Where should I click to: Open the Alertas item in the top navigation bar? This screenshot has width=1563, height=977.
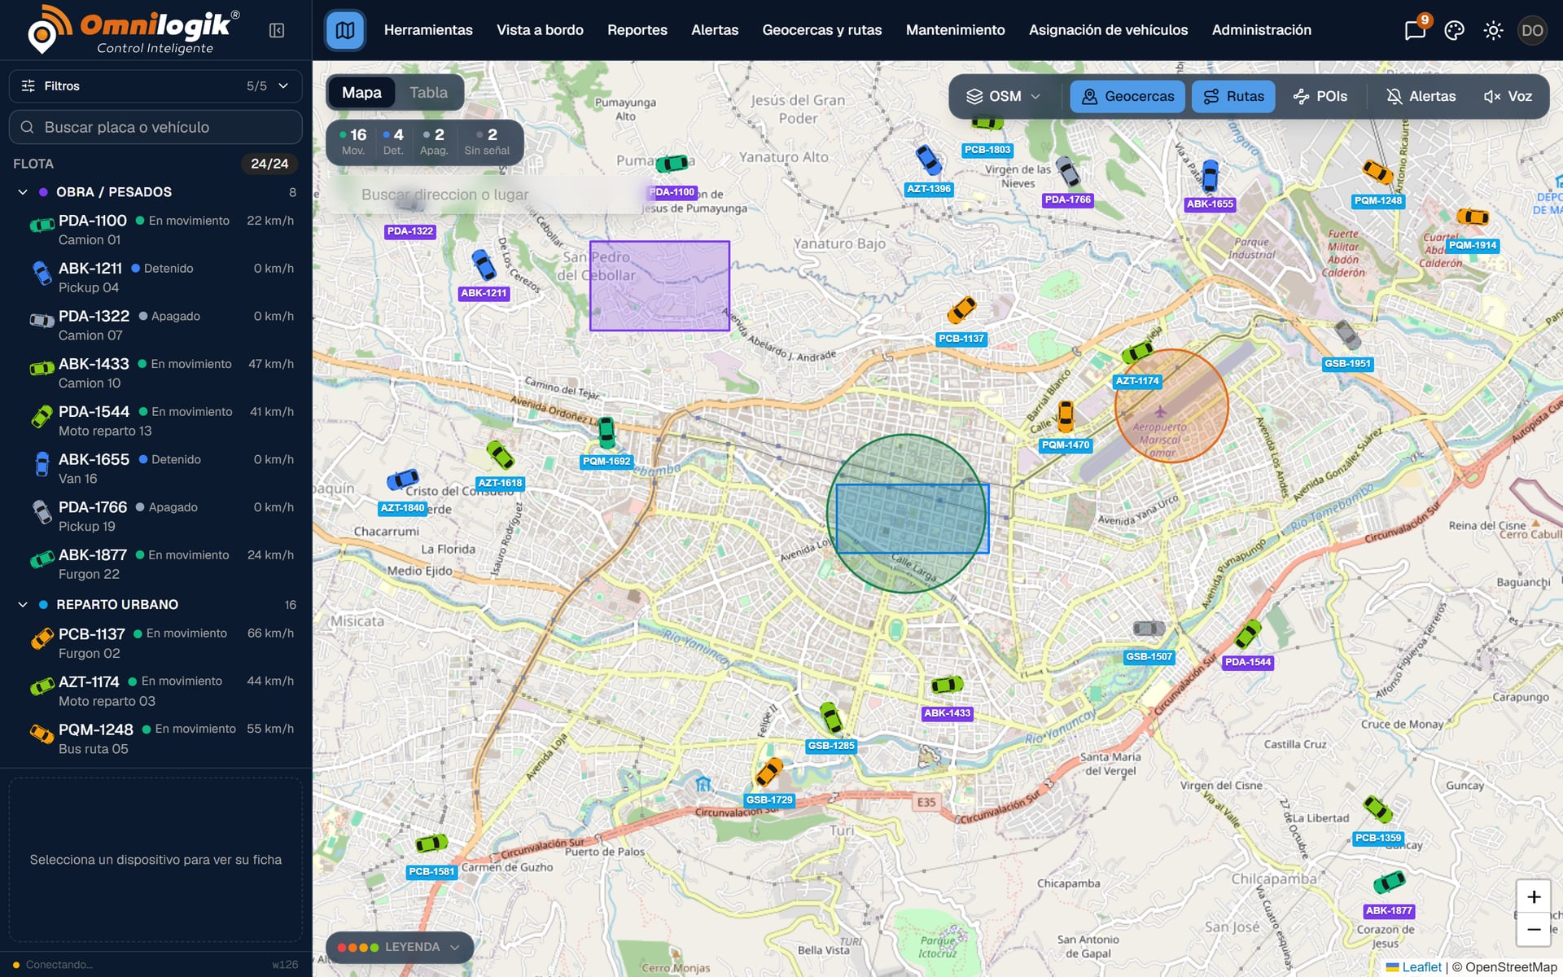(715, 30)
